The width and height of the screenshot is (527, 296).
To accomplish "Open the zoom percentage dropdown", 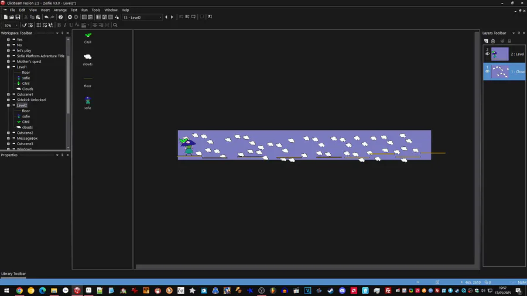I will pyautogui.click(x=16, y=26).
